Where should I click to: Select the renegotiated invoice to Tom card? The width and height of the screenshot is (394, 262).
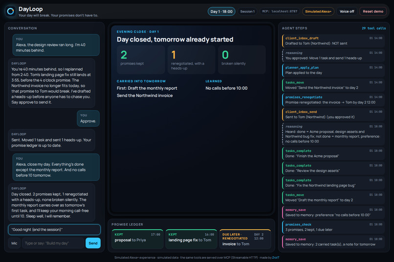245,239
